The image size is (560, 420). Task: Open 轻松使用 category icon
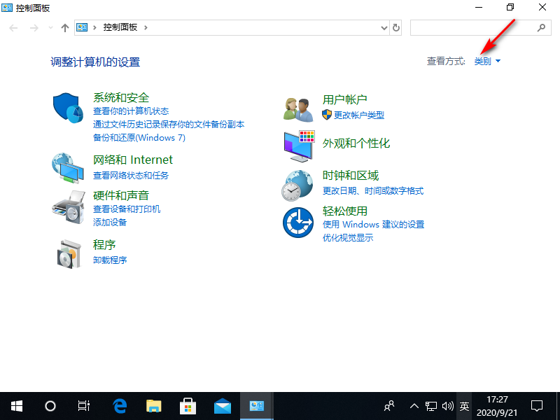coord(297,223)
